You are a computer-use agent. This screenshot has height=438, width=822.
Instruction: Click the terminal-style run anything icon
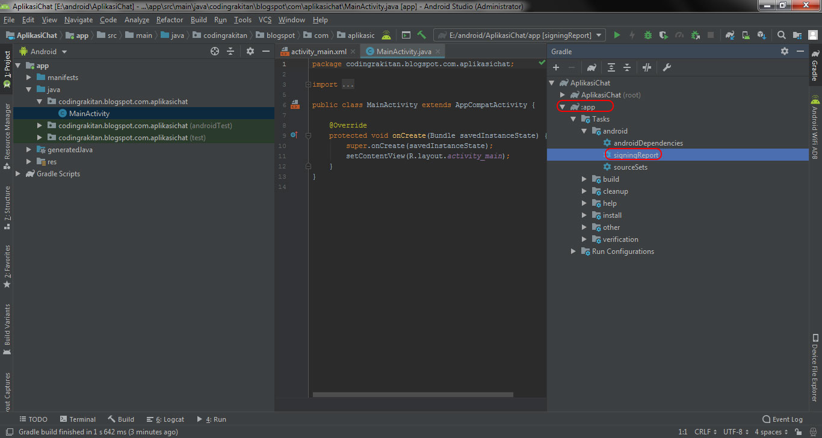pos(406,35)
